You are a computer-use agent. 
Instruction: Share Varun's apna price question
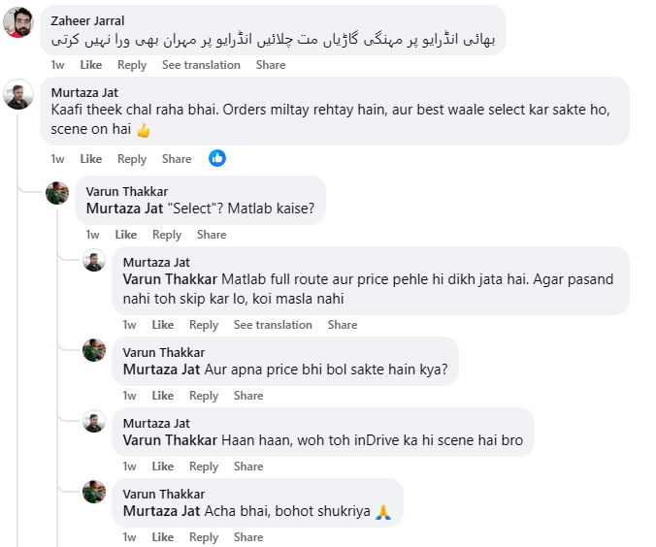pyautogui.click(x=248, y=396)
